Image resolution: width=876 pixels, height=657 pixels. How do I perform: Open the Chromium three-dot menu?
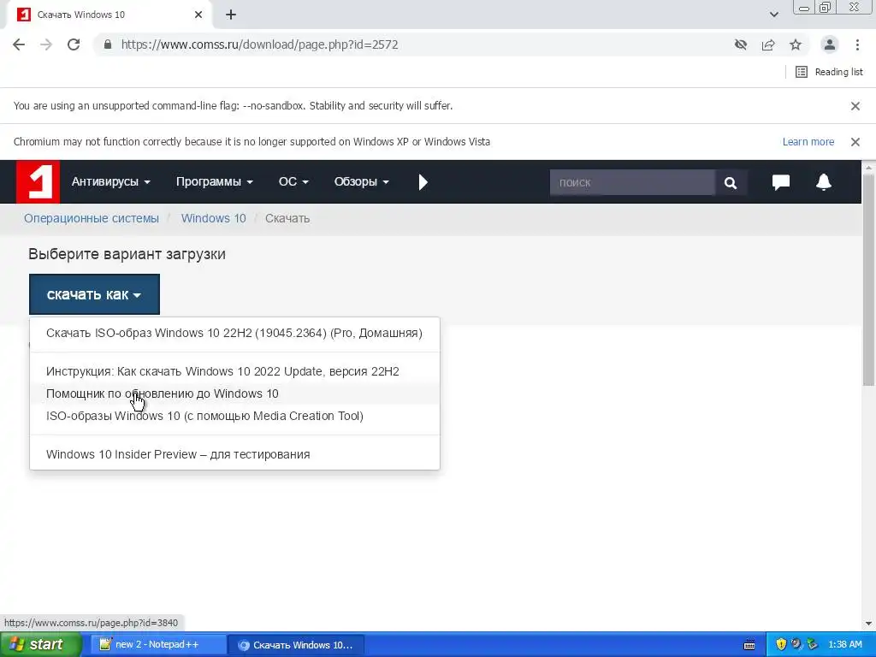click(x=857, y=44)
